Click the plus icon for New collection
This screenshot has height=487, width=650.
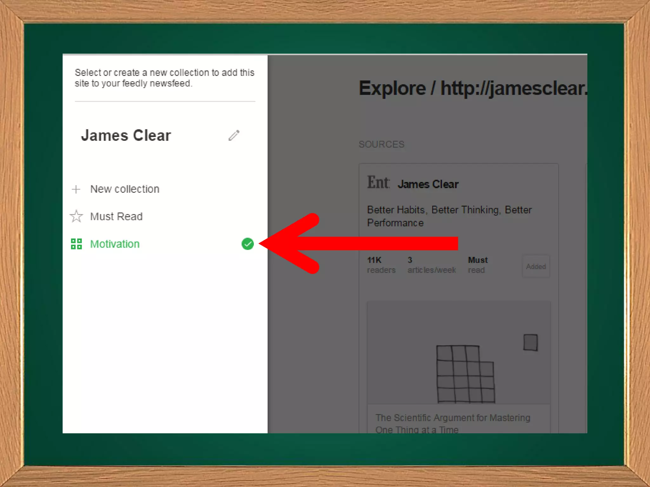tap(76, 189)
